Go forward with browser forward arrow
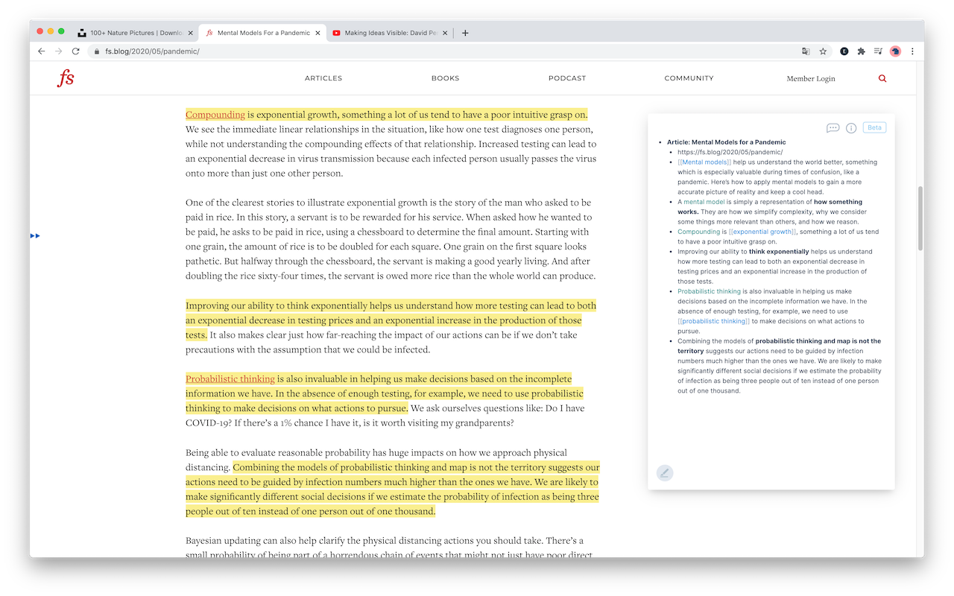The height and width of the screenshot is (596, 954). (59, 51)
